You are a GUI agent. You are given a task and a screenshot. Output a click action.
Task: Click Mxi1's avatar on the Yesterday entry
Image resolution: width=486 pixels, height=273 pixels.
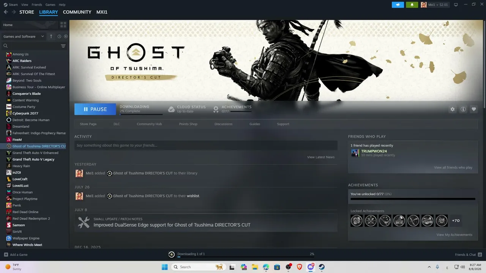pyautogui.click(x=79, y=173)
